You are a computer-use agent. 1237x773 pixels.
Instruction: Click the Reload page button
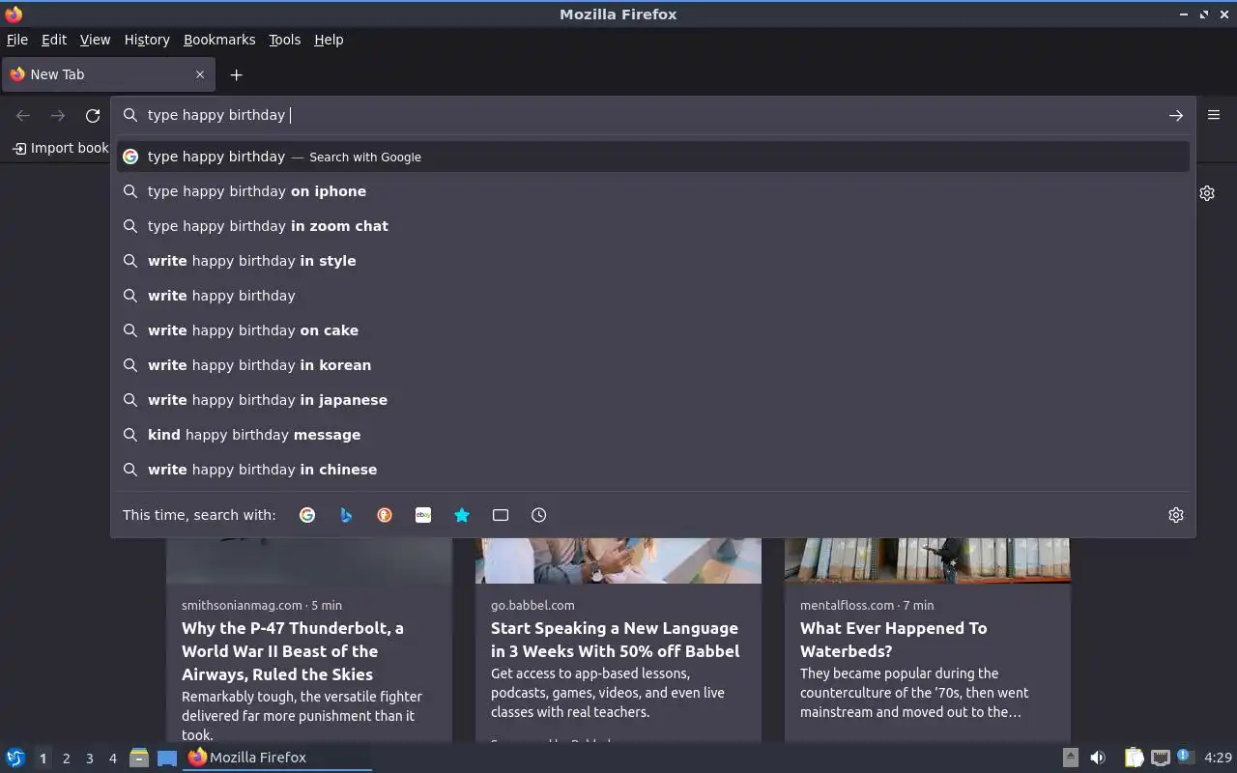tap(93, 116)
